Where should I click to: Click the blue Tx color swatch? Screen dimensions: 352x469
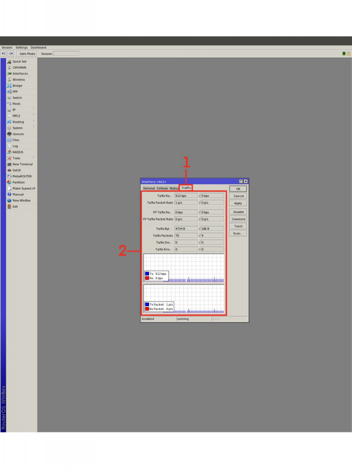point(147,274)
